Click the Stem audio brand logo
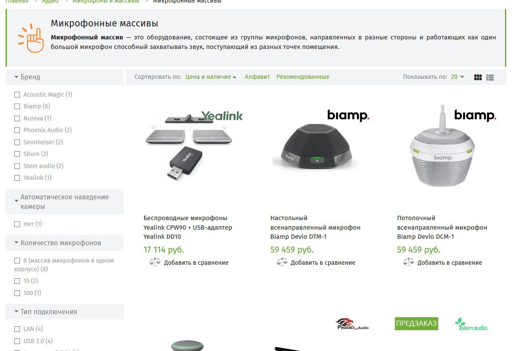 (x=471, y=324)
